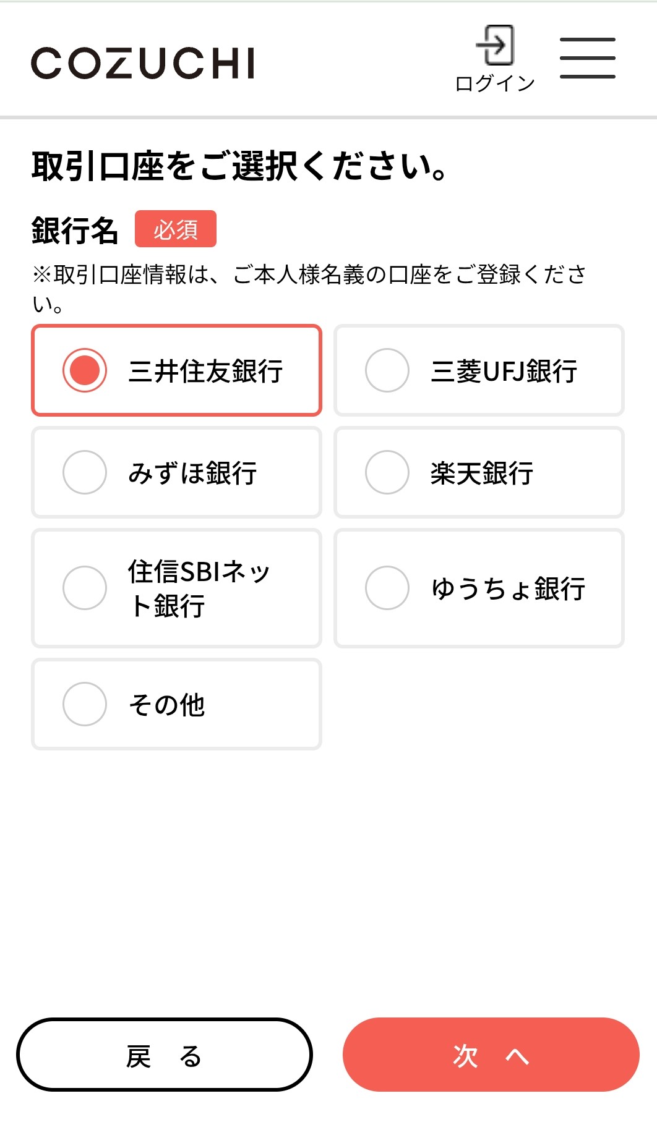This screenshot has height=1130, width=657.
Task: Select the 三井住友銀行 radio button
Action: pyautogui.click(x=85, y=370)
